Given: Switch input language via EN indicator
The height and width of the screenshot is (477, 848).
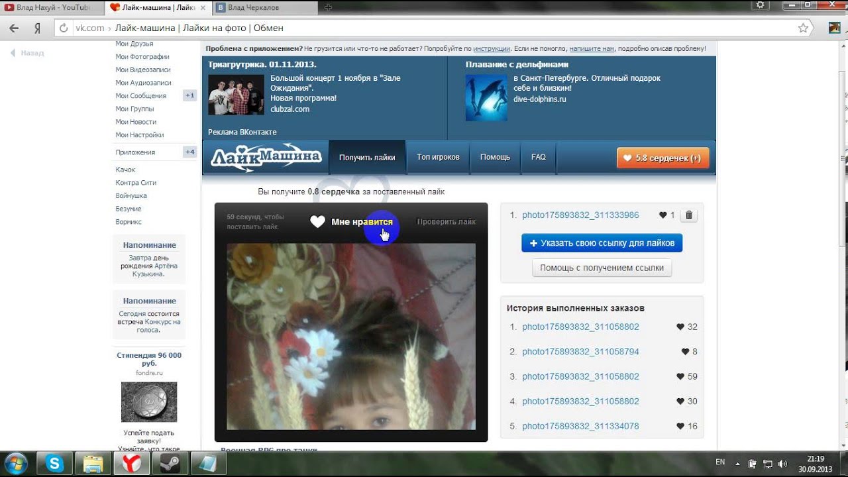Looking at the screenshot, I should pyautogui.click(x=720, y=462).
